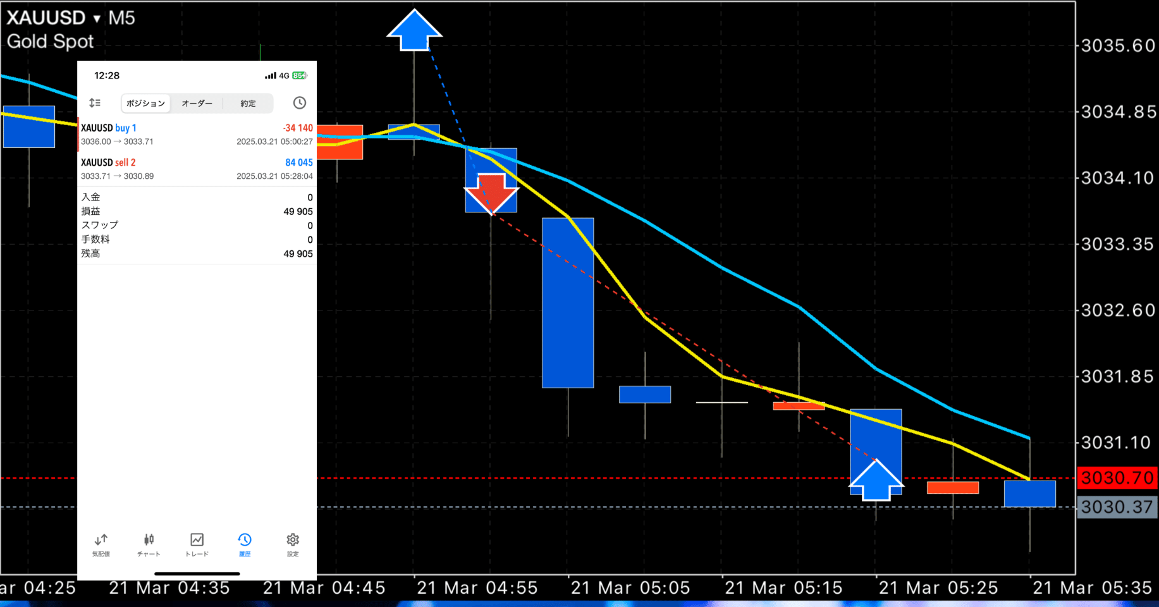The width and height of the screenshot is (1159, 607).
Task: Select the M5 timeframe label
Action: pyautogui.click(x=121, y=18)
